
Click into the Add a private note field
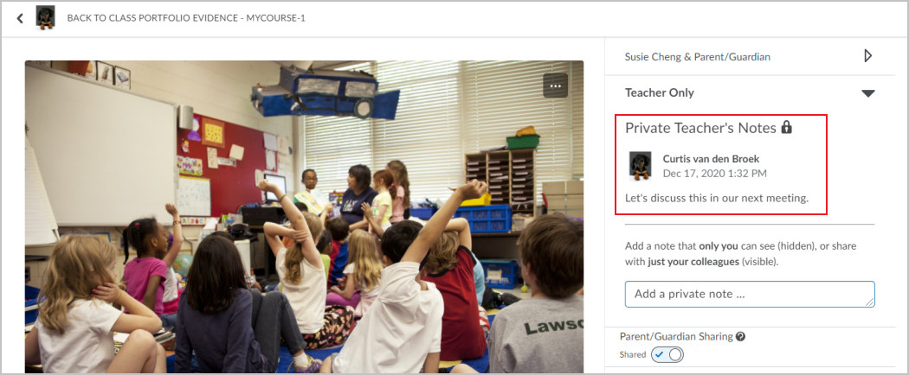[750, 294]
